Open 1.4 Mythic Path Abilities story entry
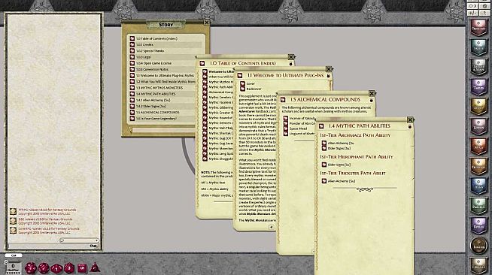 click(156, 94)
